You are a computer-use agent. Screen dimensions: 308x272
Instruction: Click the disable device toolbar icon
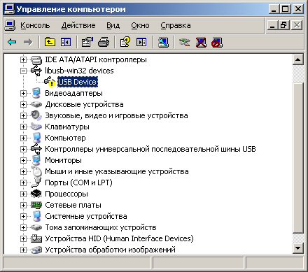217,42
